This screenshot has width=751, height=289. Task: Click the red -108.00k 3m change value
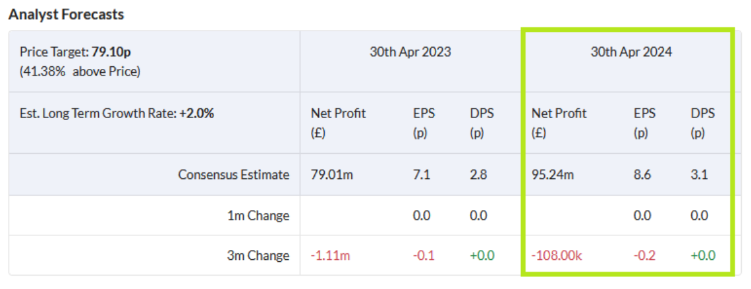pos(557,255)
